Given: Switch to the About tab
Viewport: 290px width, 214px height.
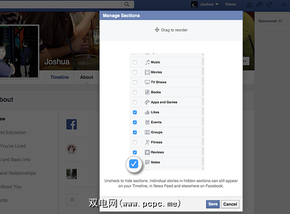Looking at the screenshot, I should [87, 77].
